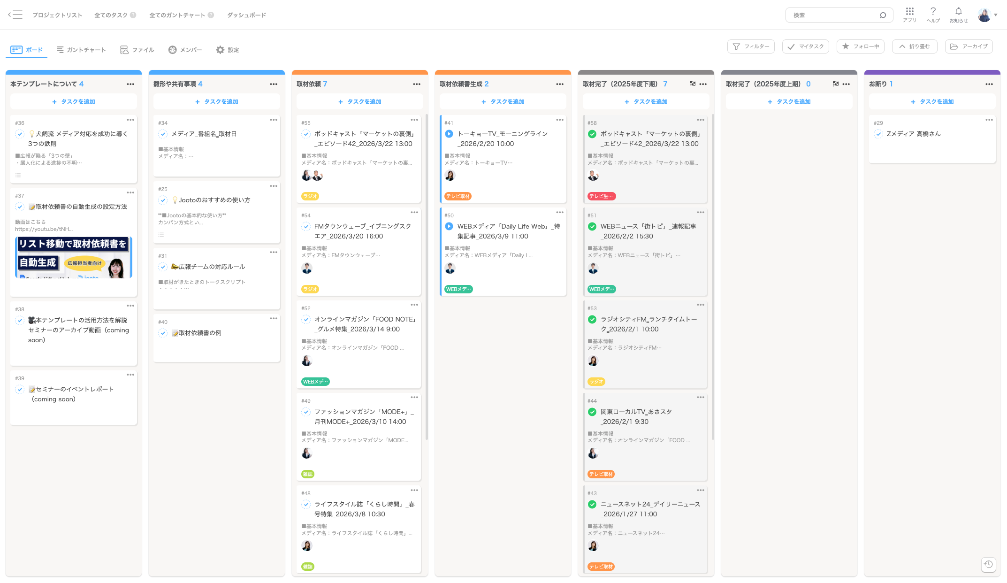Open the 取材依頼 list three-dot menu
This screenshot has height=583, width=1007.
coord(416,84)
